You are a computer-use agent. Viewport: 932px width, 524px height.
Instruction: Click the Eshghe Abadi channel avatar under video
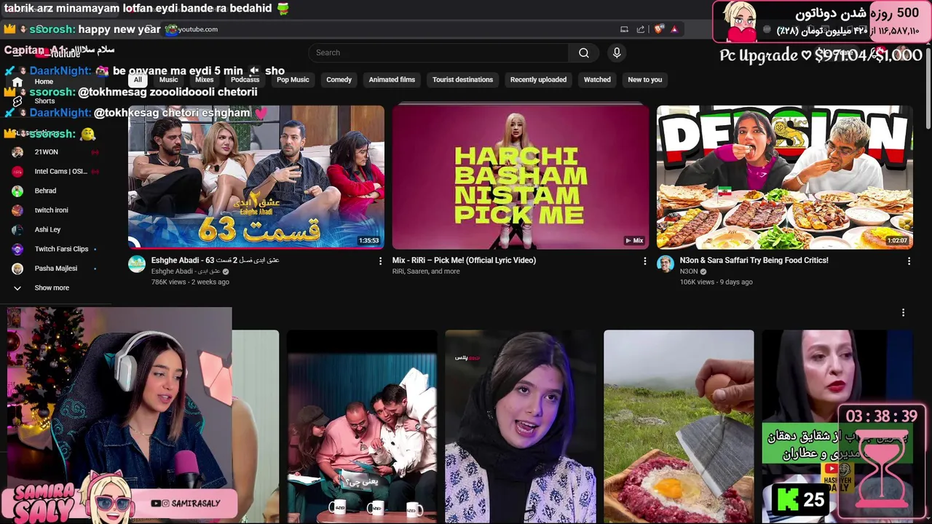tap(137, 264)
